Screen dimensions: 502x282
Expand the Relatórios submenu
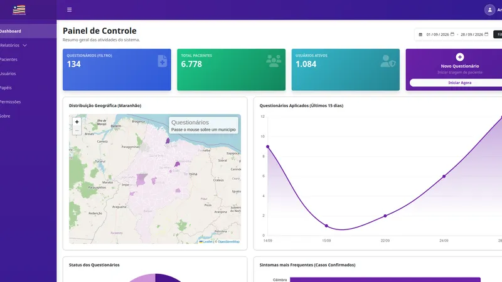coord(28,45)
